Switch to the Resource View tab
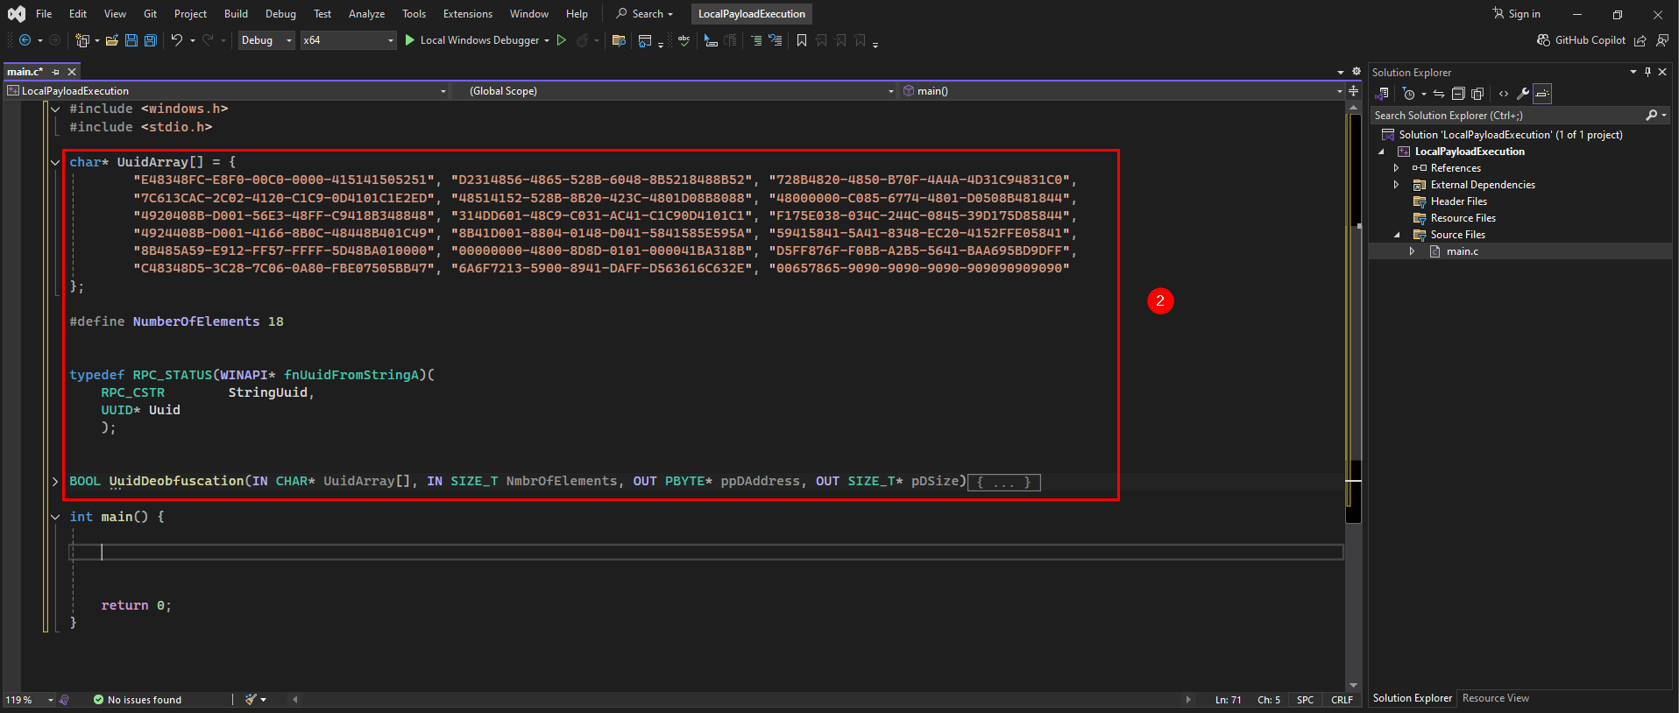Viewport: 1679px width, 713px height. 1495,698
